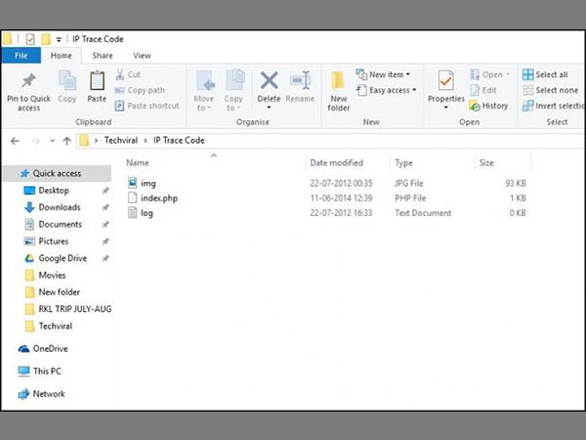The width and height of the screenshot is (586, 440).
Task: Click the Cut scissors command
Action: point(128,74)
